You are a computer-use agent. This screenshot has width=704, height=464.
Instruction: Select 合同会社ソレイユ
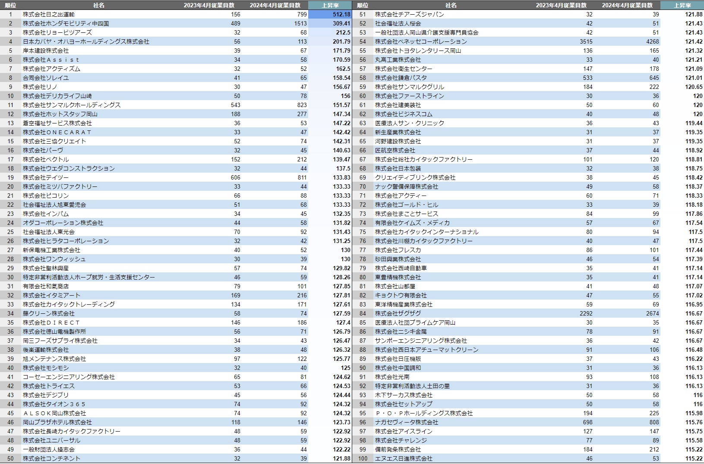click(x=46, y=78)
